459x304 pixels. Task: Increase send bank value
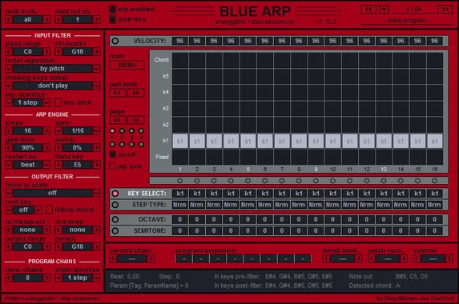(358, 258)
